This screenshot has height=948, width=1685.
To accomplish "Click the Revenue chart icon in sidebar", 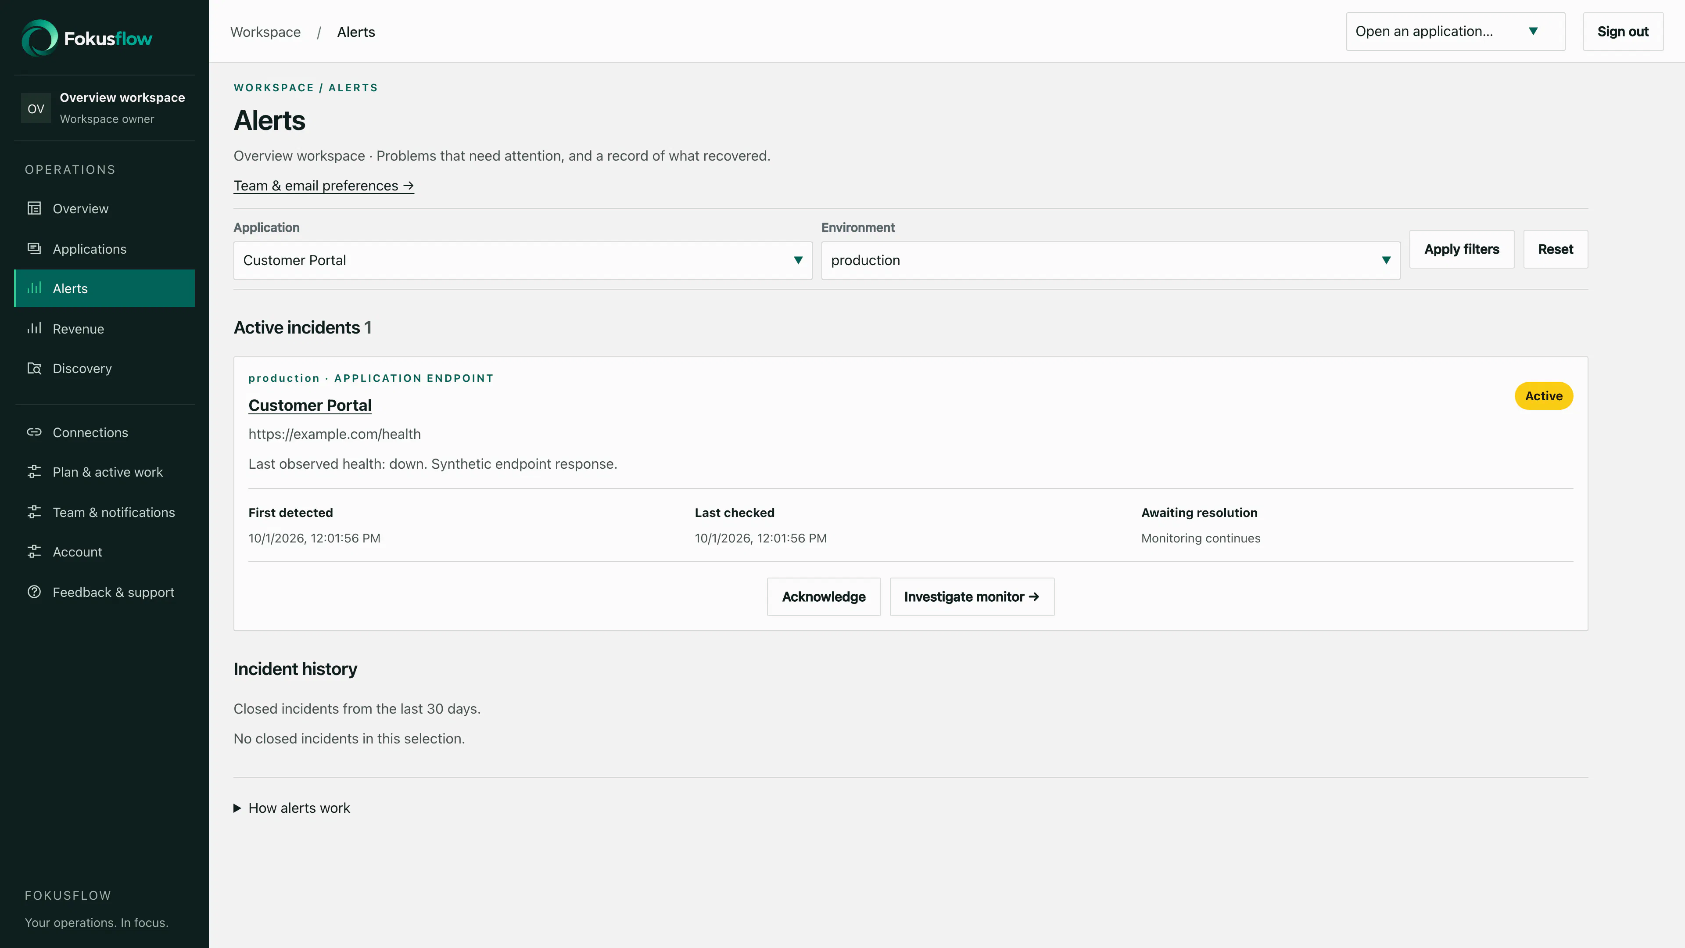I will click(x=34, y=328).
